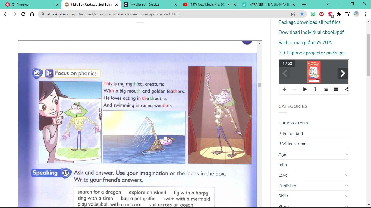Image resolution: width=371 pixels, height=208 pixels.
Task: Close the INTRANET tab
Action: (x=294, y=5)
